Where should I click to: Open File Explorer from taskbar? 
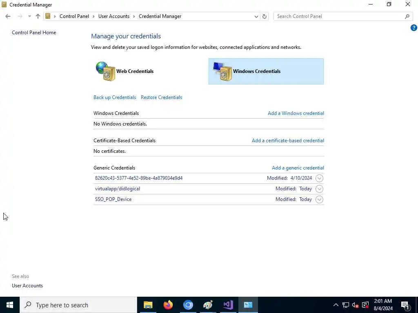(148, 305)
